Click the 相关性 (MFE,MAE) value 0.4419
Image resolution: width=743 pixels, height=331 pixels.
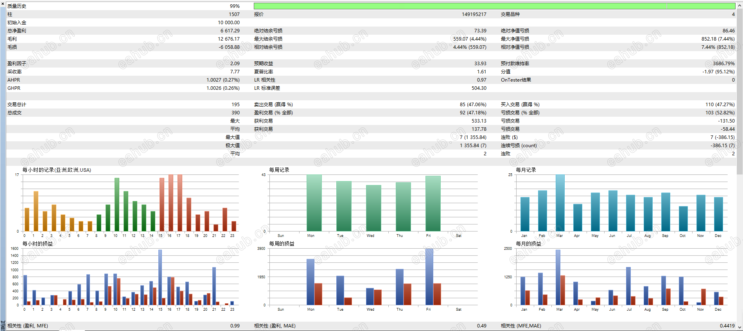(727, 326)
